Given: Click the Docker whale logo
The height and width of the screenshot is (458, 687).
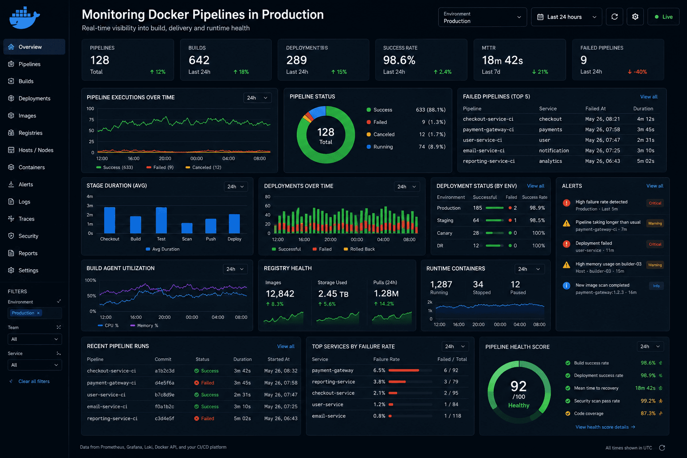Looking at the screenshot, I should coord(24,18).
